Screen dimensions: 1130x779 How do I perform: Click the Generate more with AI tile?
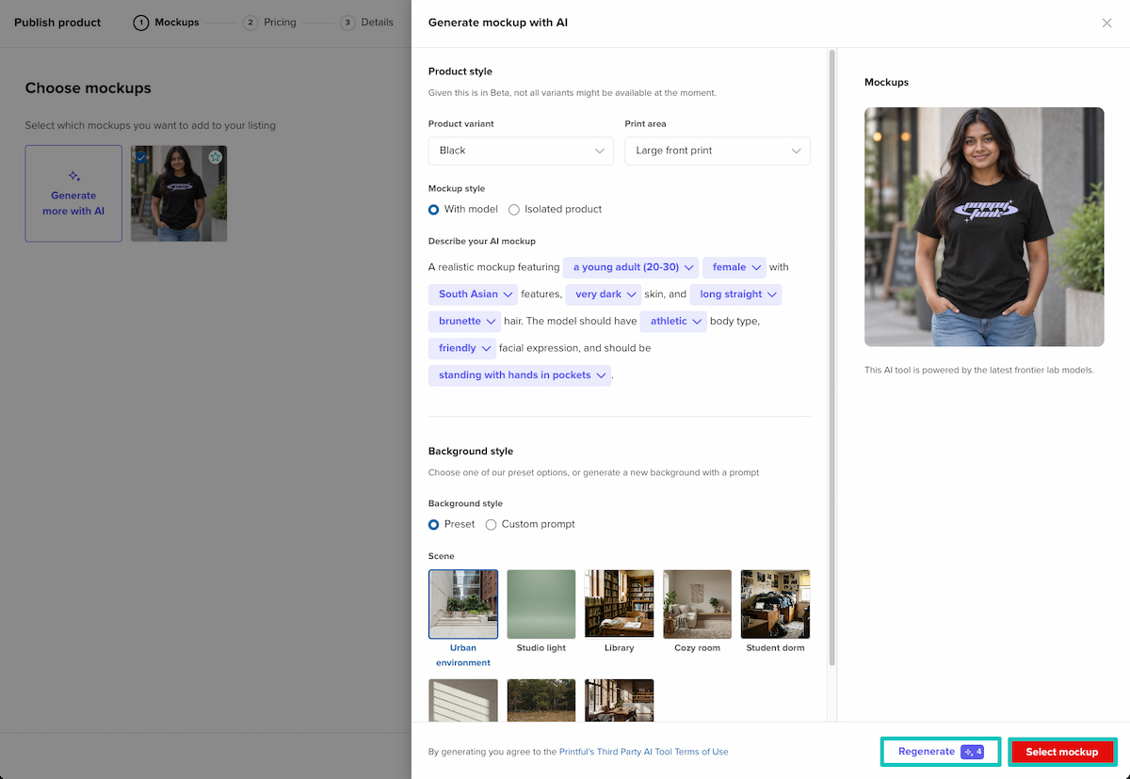73,193
